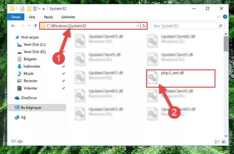Click the scrollbar up arrow

pyautogui.click(x=226, y=34)
